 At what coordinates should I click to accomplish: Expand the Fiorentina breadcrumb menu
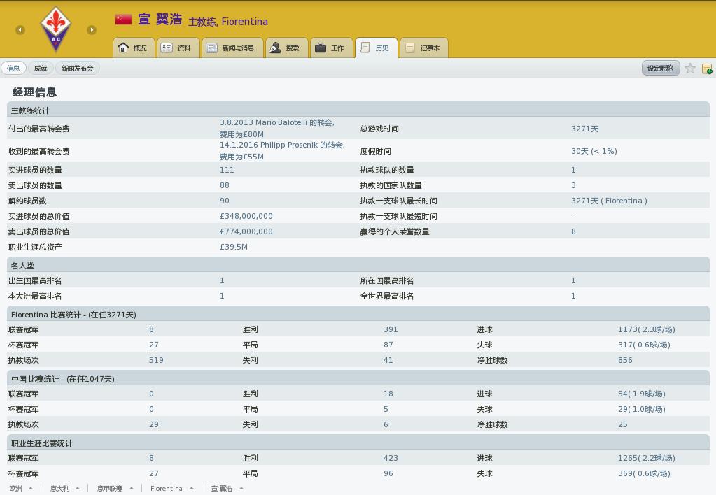[171, 489]
